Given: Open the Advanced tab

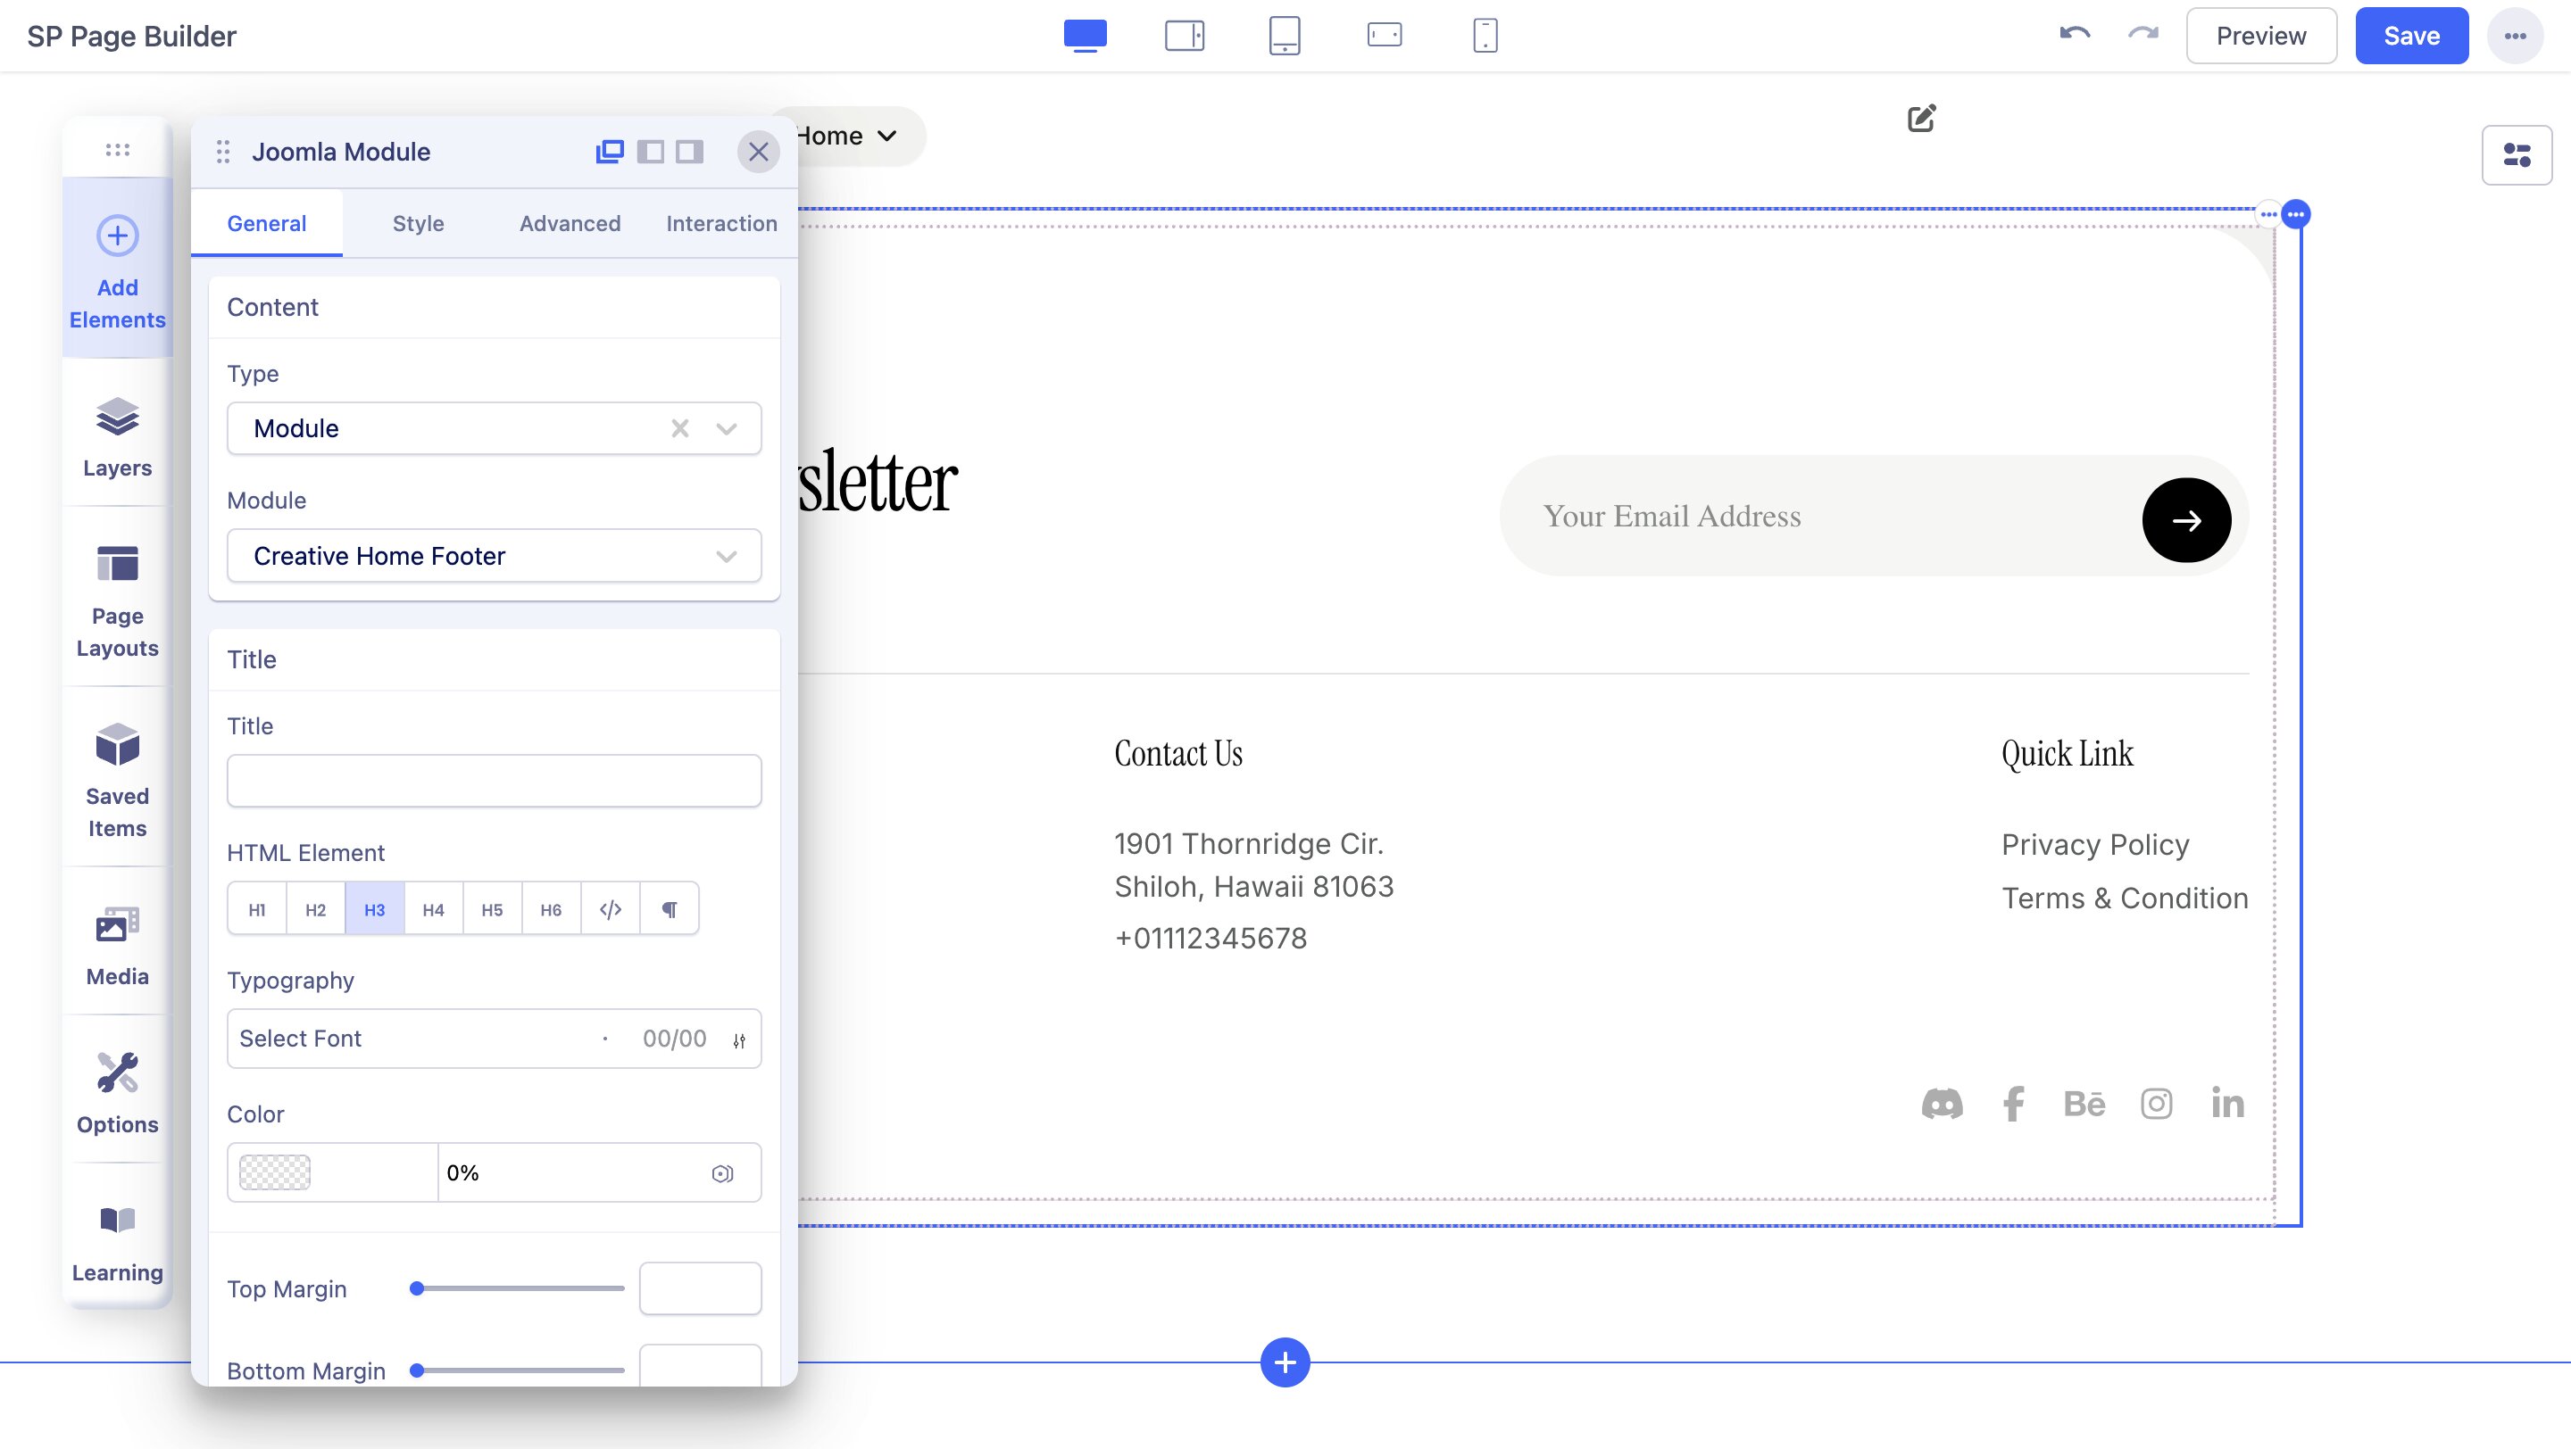Looking at the screenshot, I should (x=569, y=223).
